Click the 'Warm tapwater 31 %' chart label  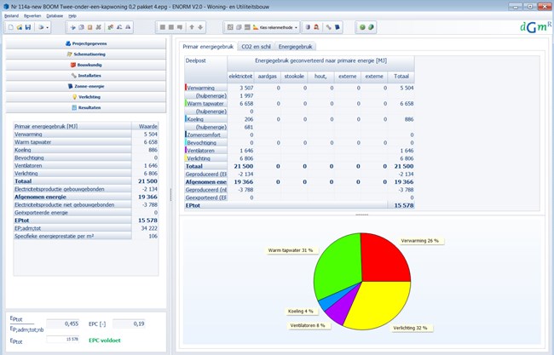point(291,250)
